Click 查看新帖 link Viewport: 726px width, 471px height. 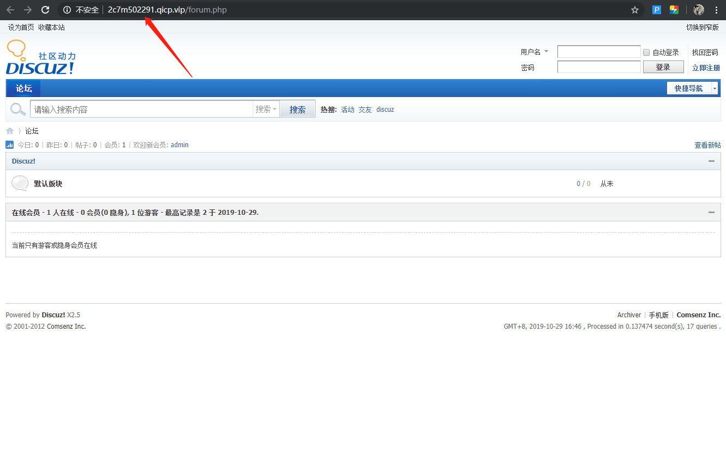[x=707, y=145]
